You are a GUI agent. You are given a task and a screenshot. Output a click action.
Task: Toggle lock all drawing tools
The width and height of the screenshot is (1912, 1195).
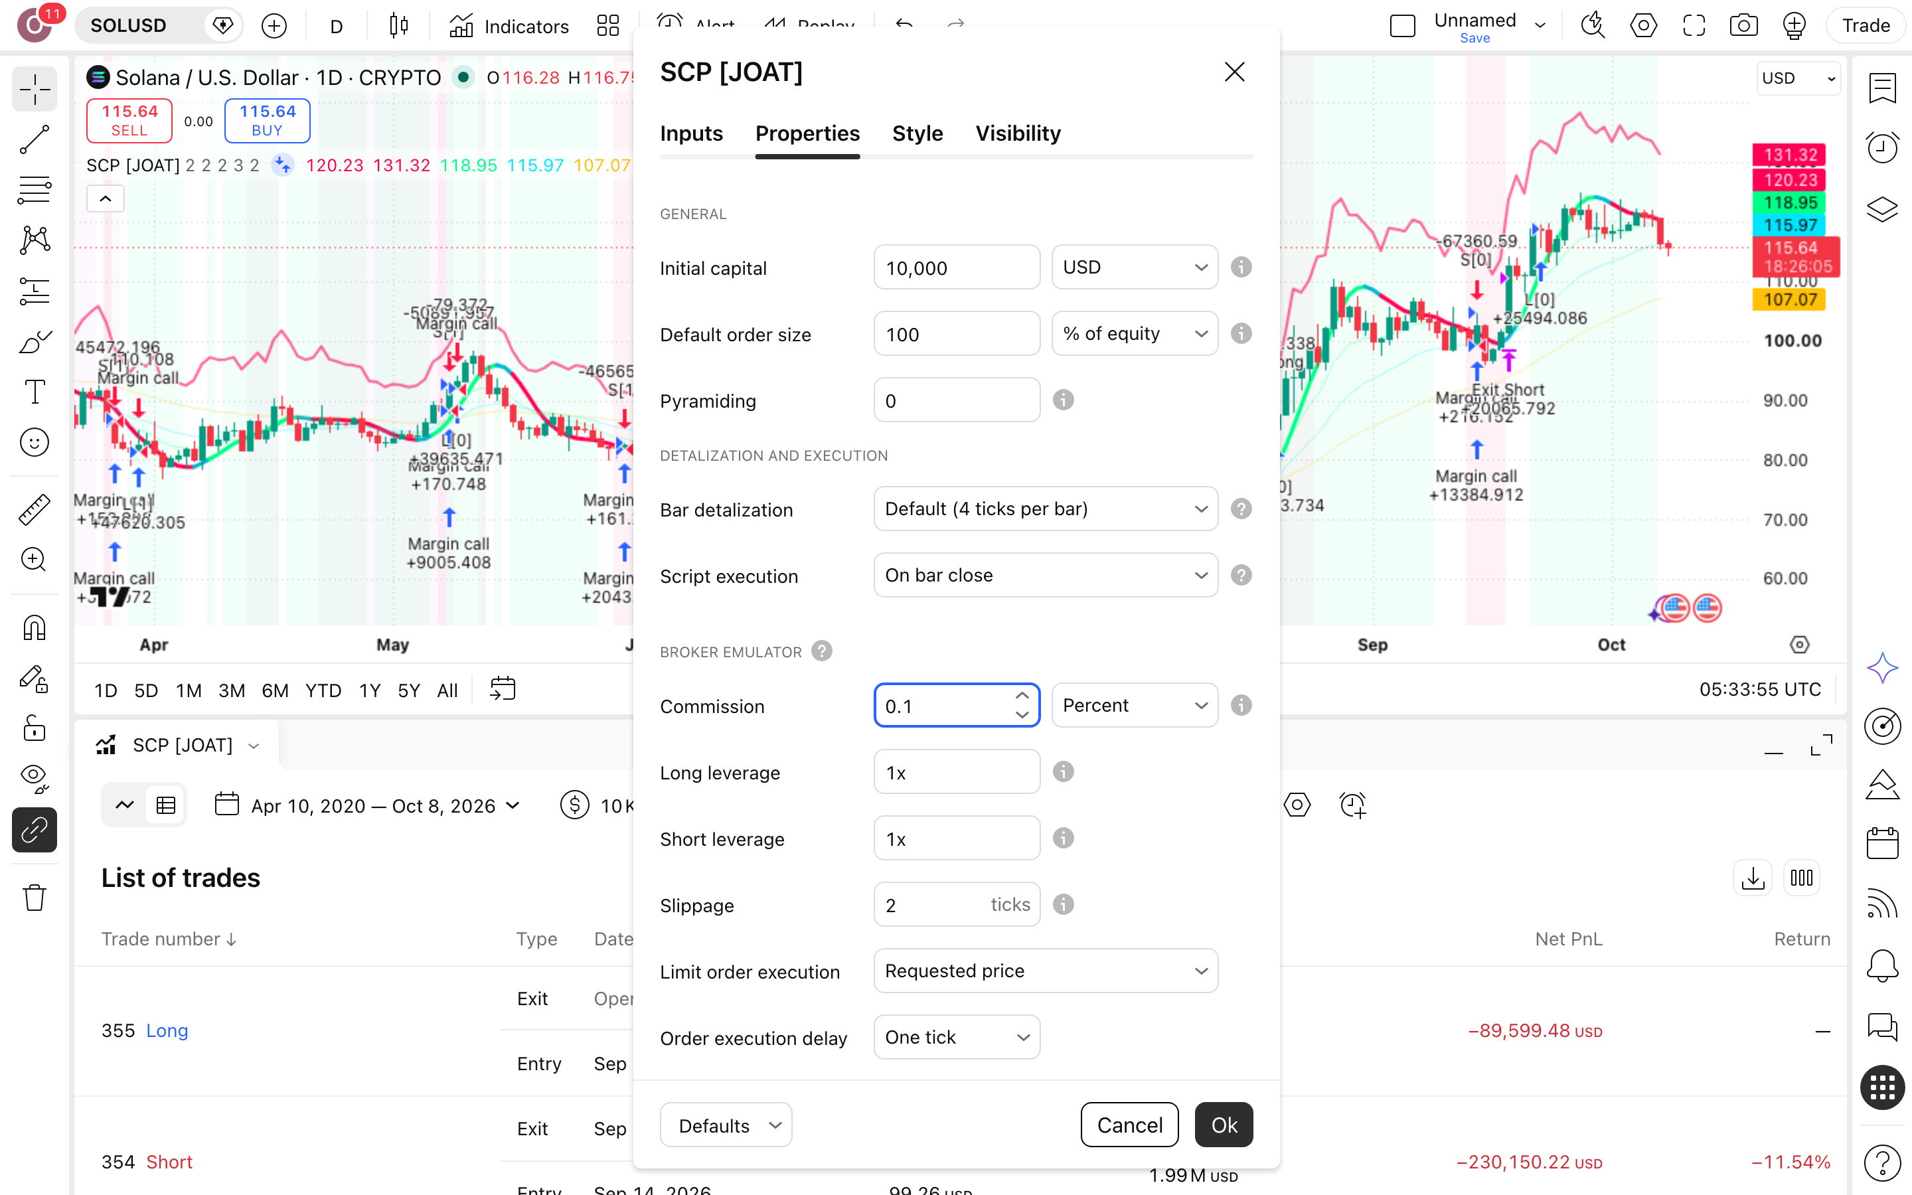(34, 729)
